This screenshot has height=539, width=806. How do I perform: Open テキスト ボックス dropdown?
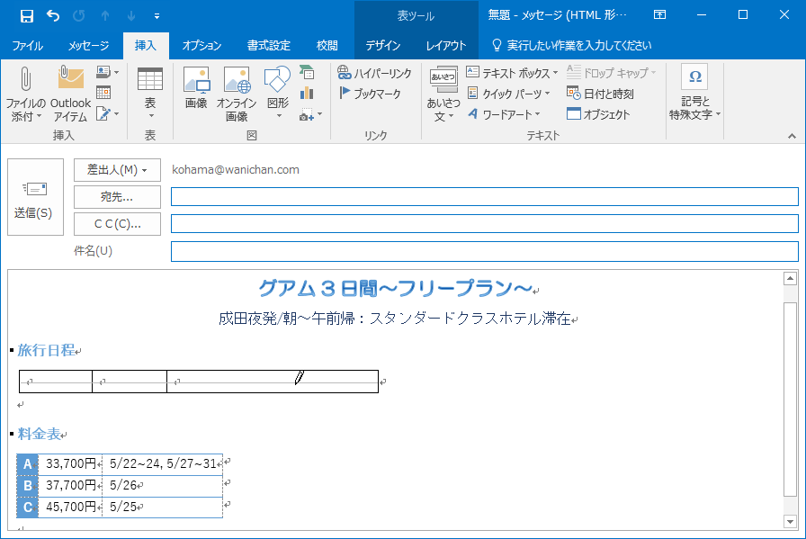click(512, 73)
